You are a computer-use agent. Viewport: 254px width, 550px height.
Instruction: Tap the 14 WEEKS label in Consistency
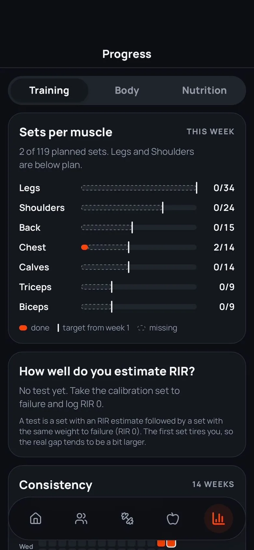coord(213,484)
